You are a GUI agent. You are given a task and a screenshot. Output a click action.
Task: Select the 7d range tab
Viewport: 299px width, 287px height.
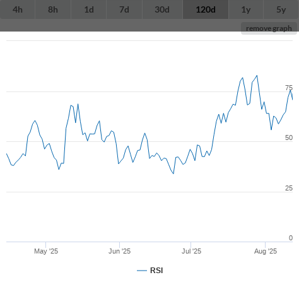(124, 9)
